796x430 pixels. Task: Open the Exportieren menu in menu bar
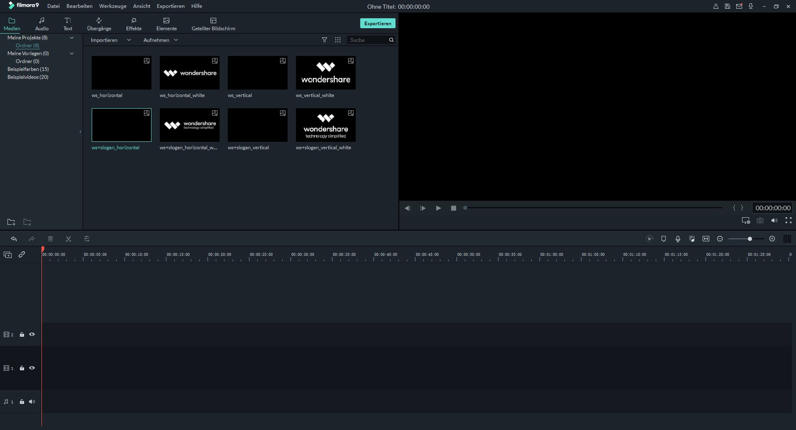pyautogui.click(x=171, y=6)
